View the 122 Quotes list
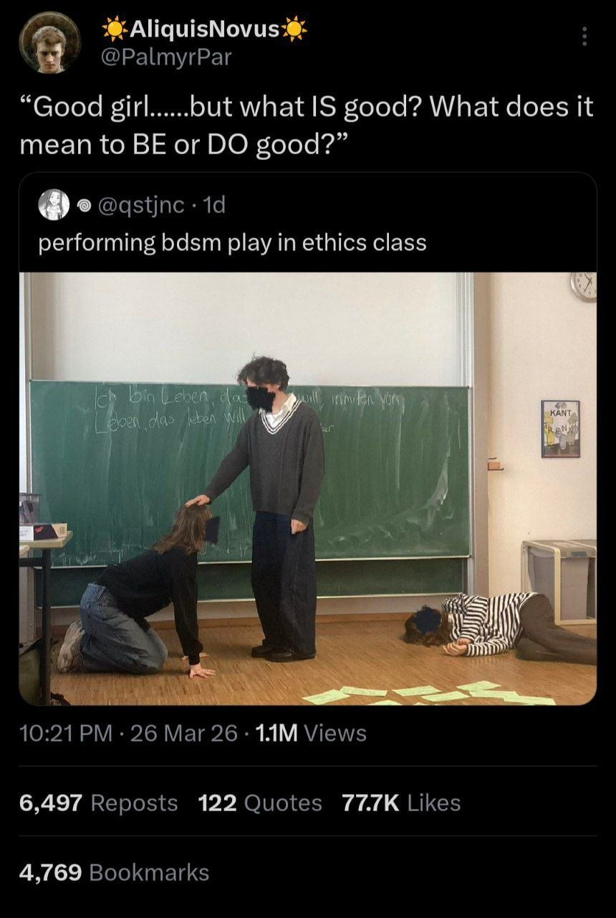 point(260,803)
